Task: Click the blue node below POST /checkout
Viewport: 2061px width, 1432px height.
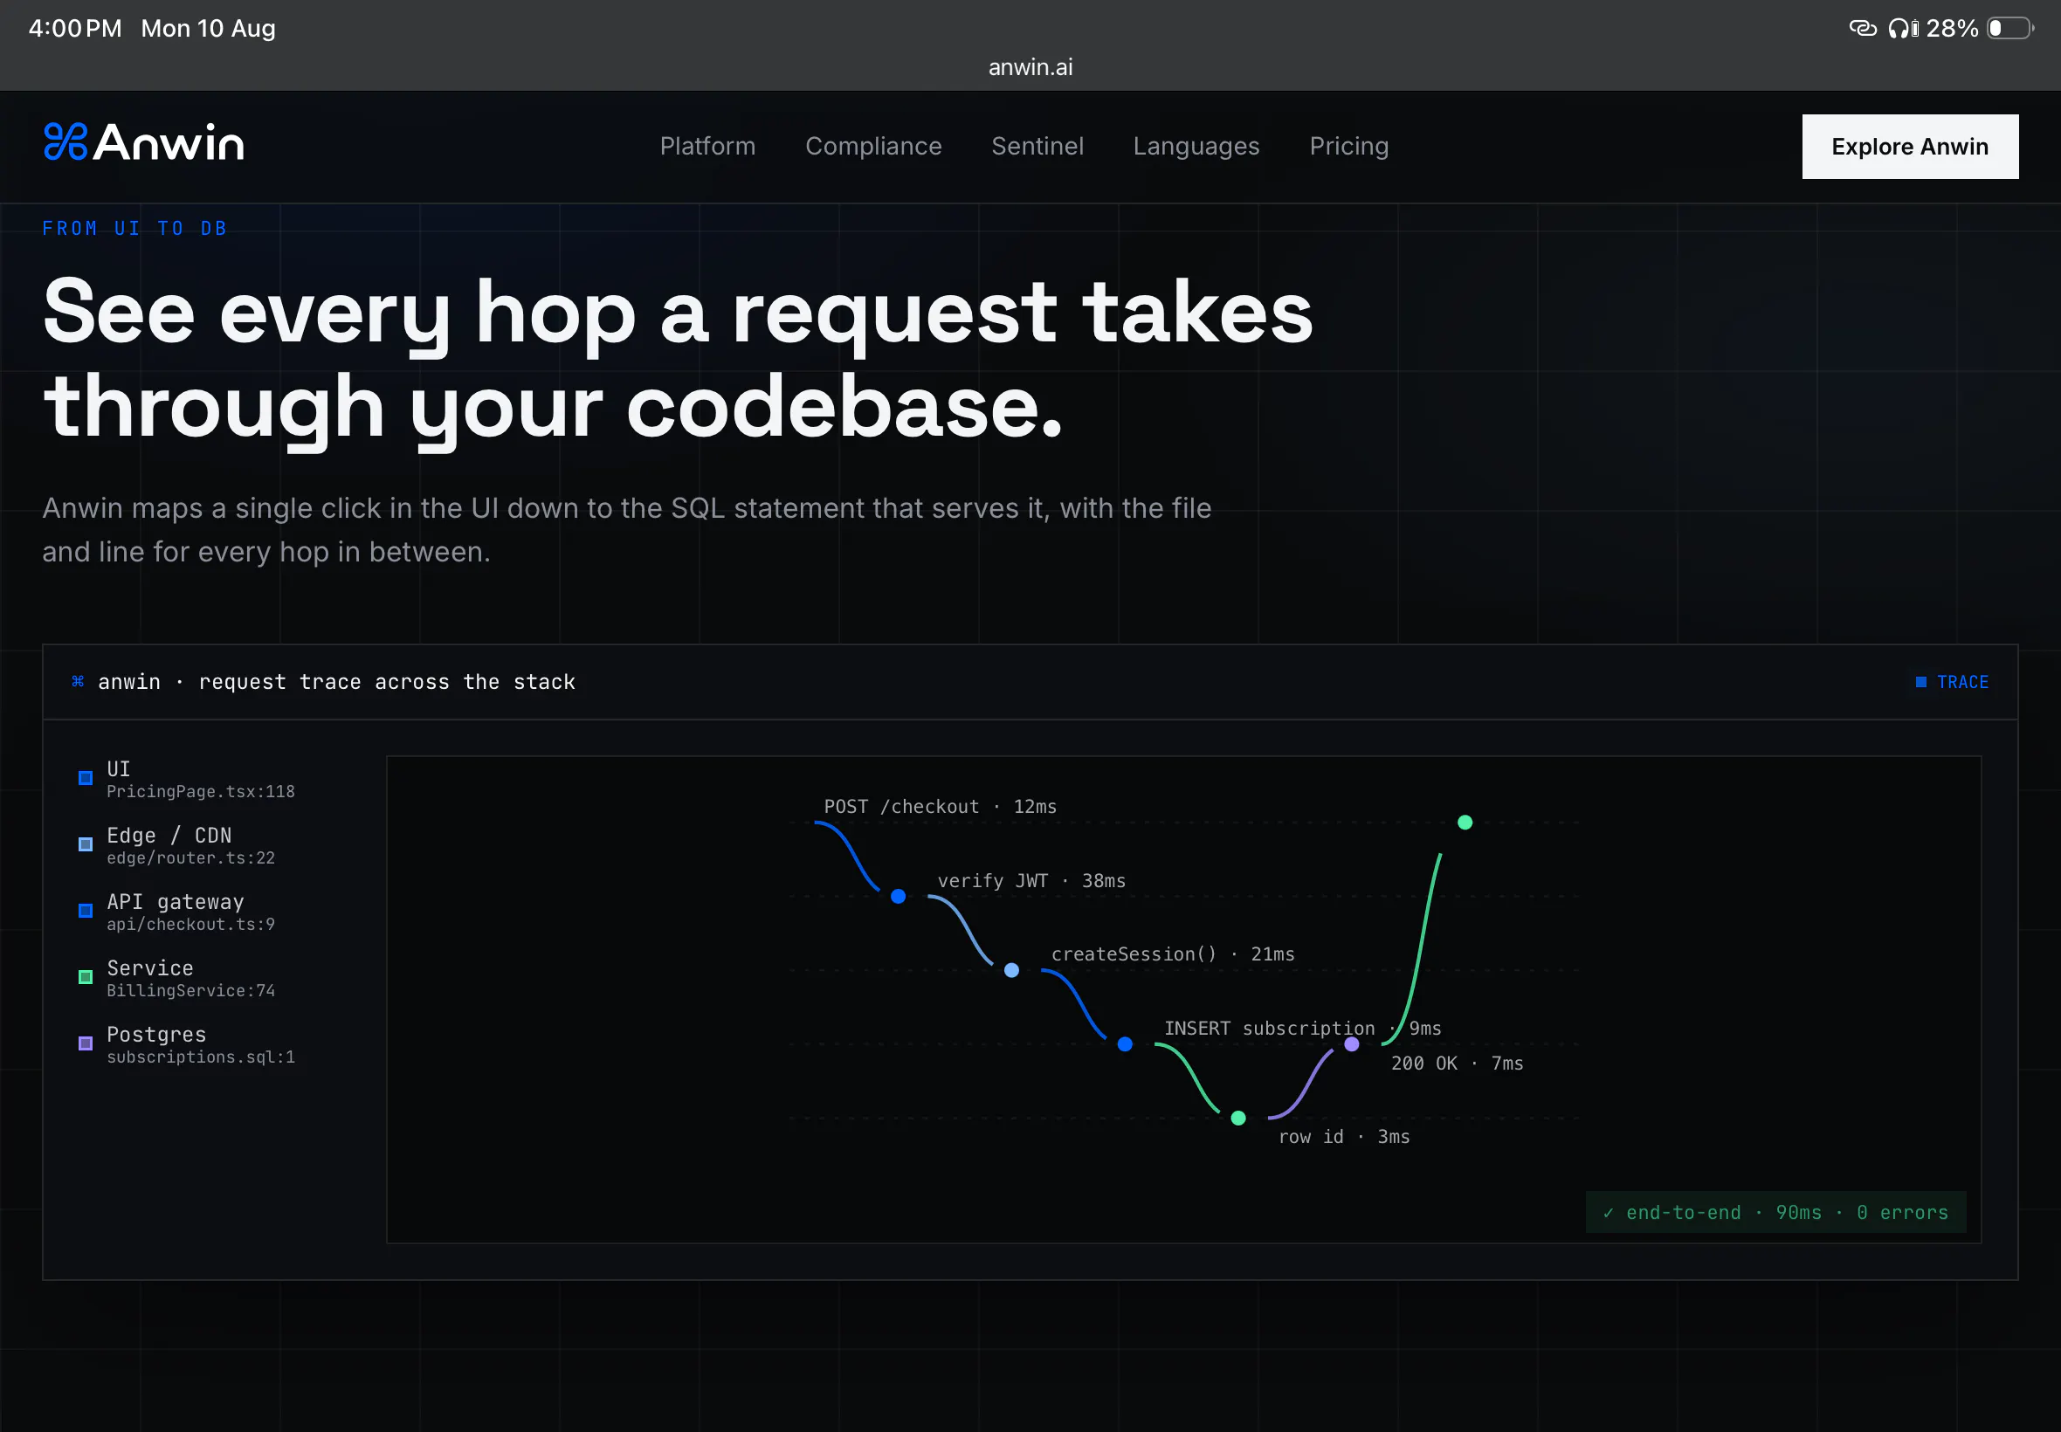Action: tap(897, 897)
